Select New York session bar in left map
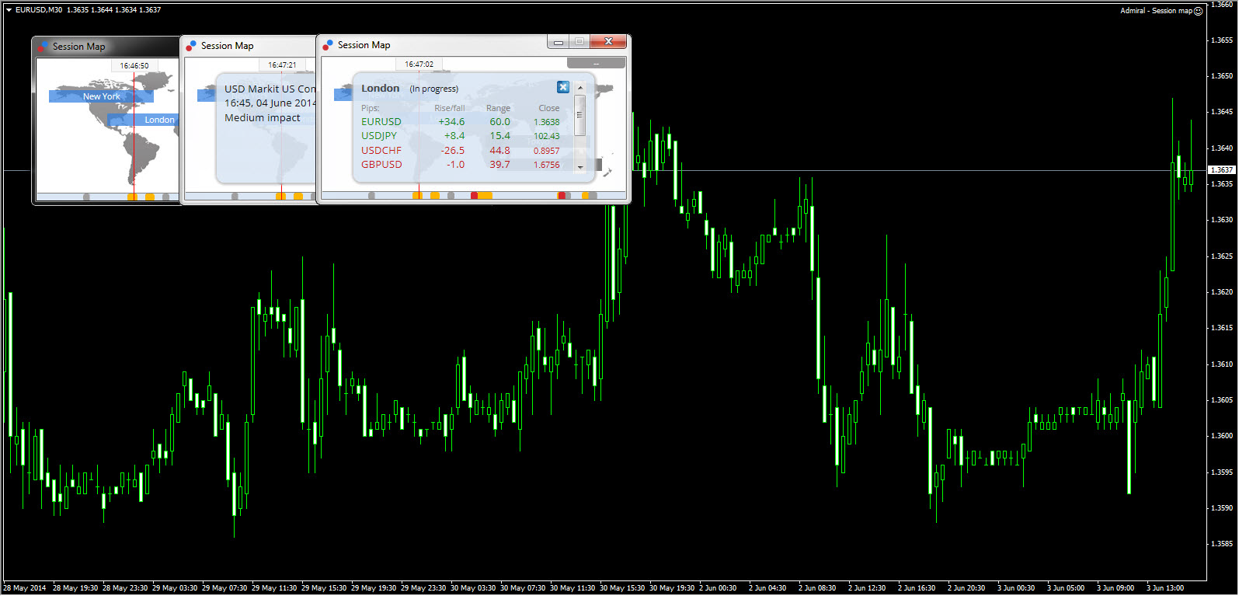This screenshot has height=596, width=1239. [101, 96]
